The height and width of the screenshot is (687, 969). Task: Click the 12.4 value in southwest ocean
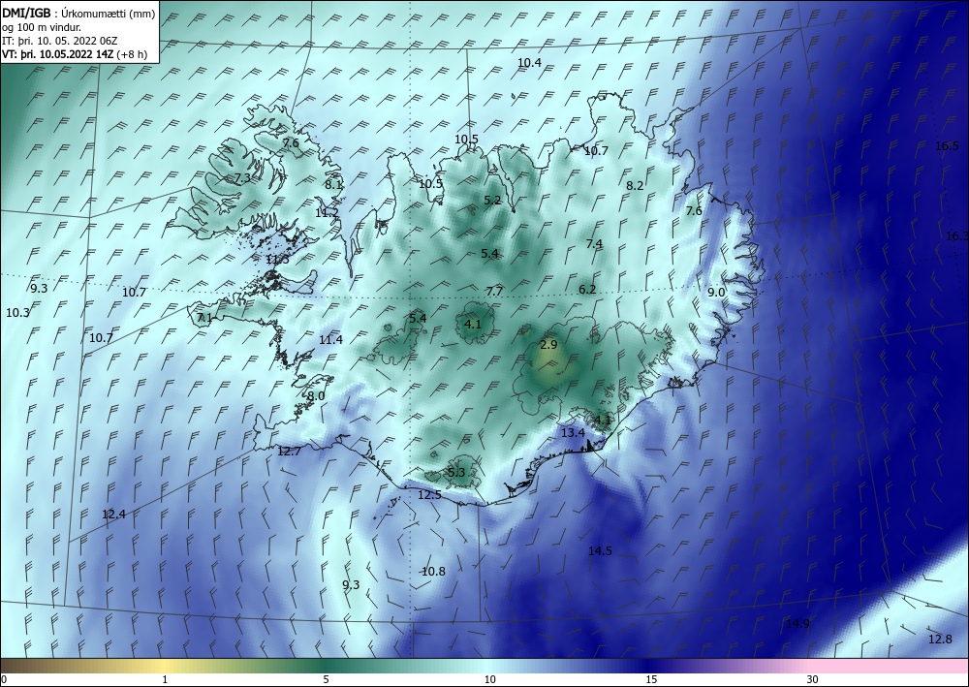[x=113, y=515]
